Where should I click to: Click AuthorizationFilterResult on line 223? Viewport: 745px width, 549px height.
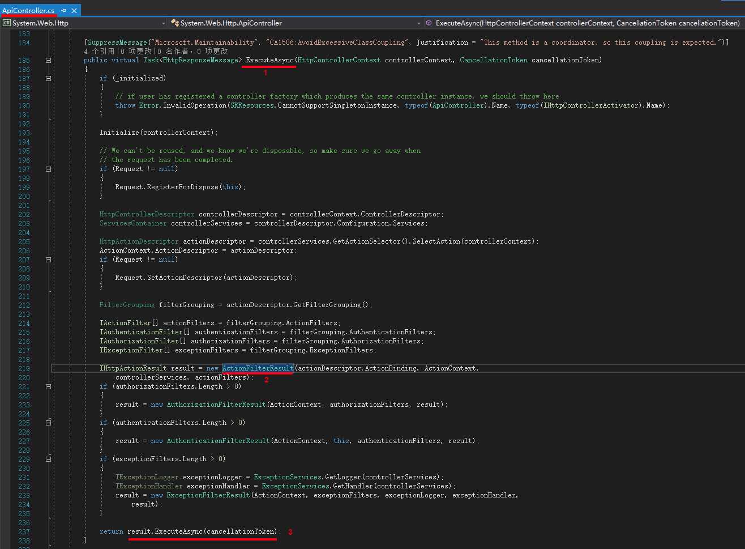click(x=216, y=405)
